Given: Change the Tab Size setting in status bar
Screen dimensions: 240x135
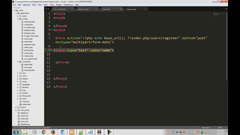Looking at the screenshot, I should coord(206,127).
